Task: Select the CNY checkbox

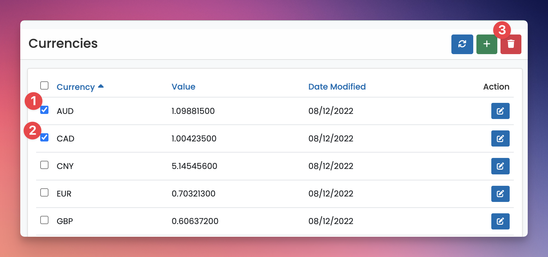Action: point(44,165)
